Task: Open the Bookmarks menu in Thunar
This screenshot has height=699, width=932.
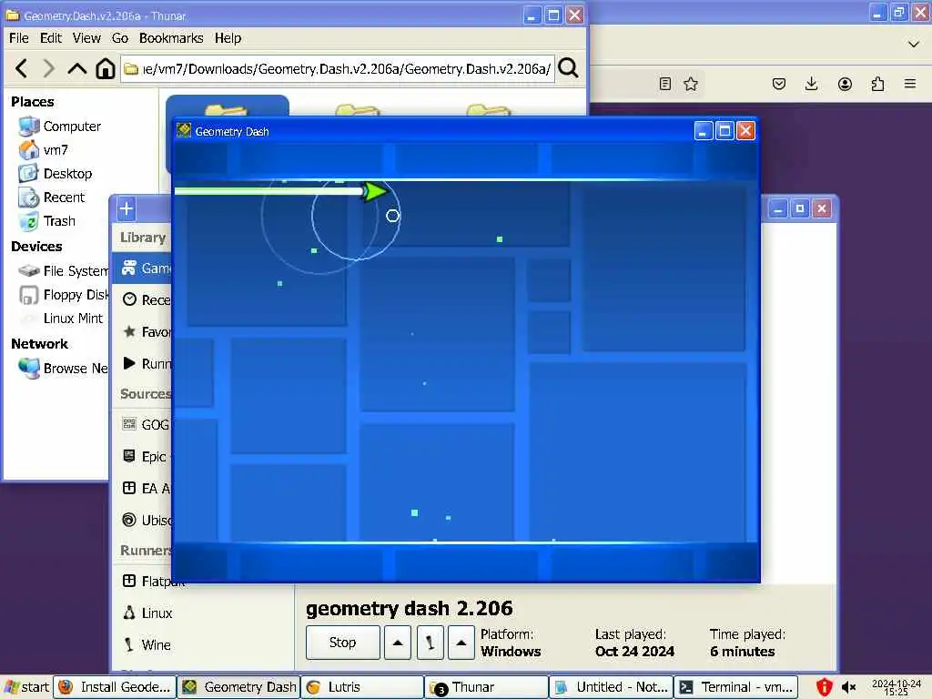Action: point(171,38)
